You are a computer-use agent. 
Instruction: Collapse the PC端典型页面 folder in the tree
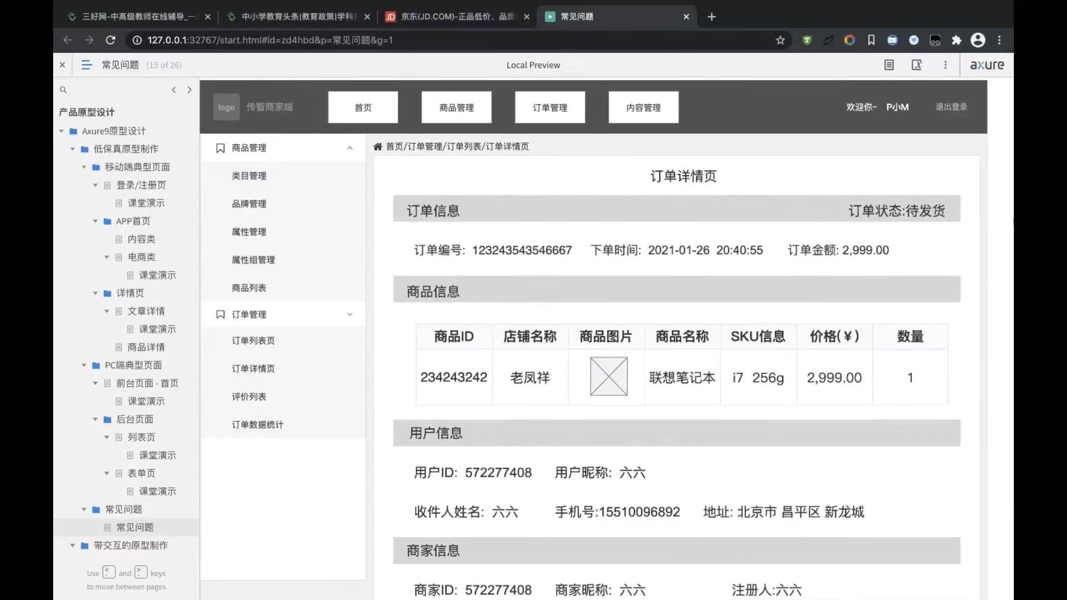pos(84,365)
